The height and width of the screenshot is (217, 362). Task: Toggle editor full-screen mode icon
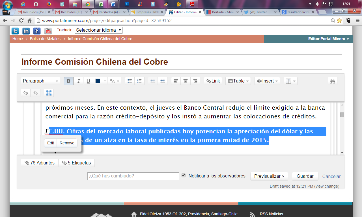pos(49,93)
